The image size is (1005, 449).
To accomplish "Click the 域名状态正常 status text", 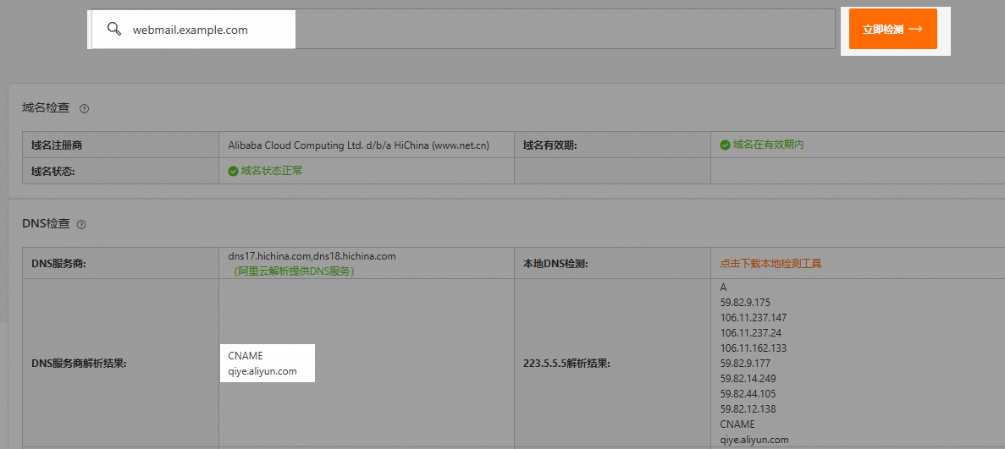I will coord(271,171).
